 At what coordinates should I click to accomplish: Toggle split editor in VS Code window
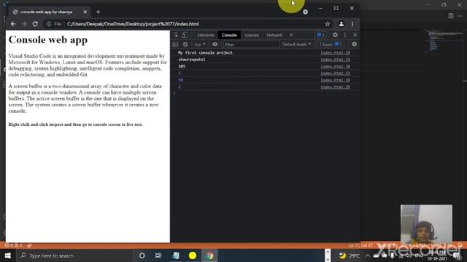pyautogui.click(x=451, y=16)
